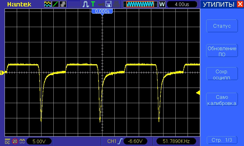This screenshot has height=146, width=244.
Task: Click the red 20 bandwidth limit icon
Action: 15,141
